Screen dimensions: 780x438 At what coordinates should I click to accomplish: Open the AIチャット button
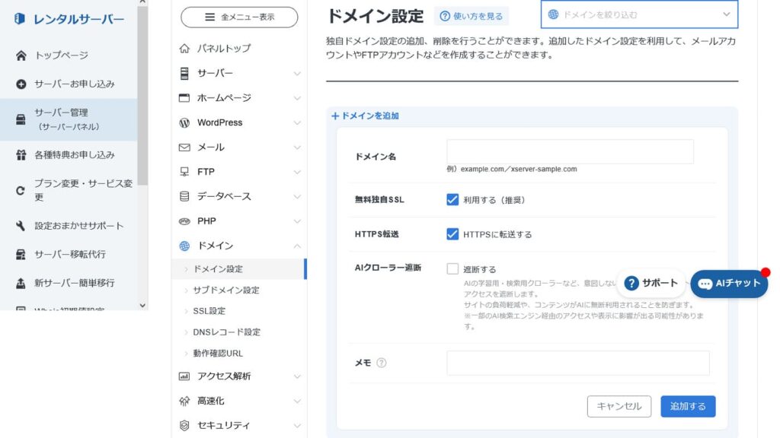click(729, 284)
